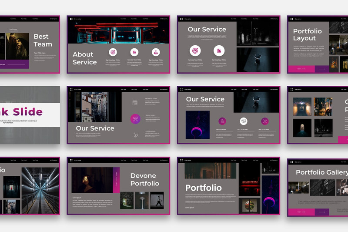Click the people icon in About Service slide
Viewport: 348px width, 232px height.
(156, 52)
